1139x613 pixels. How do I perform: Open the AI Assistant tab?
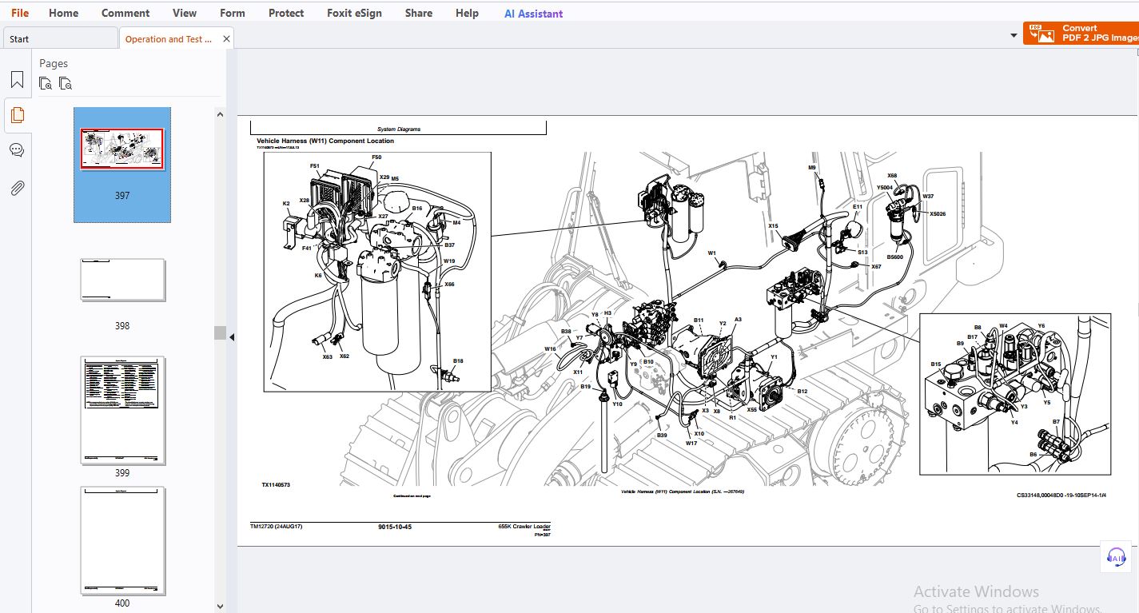tap(534, 13)
